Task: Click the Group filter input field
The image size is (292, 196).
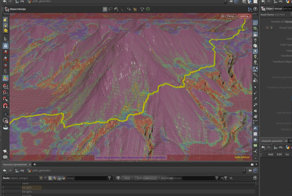Action: point(91,178)
